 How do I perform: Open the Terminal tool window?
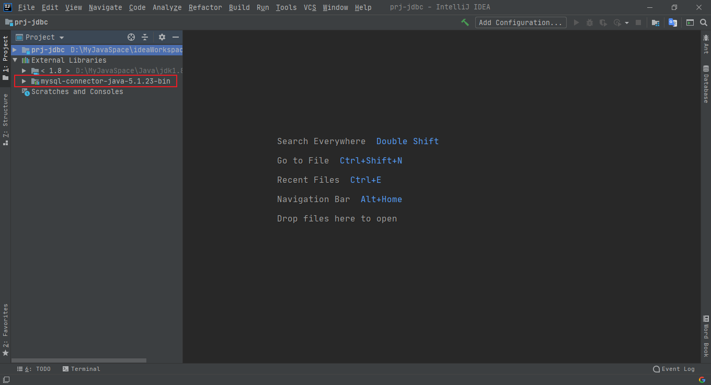(x=81, y=369)
